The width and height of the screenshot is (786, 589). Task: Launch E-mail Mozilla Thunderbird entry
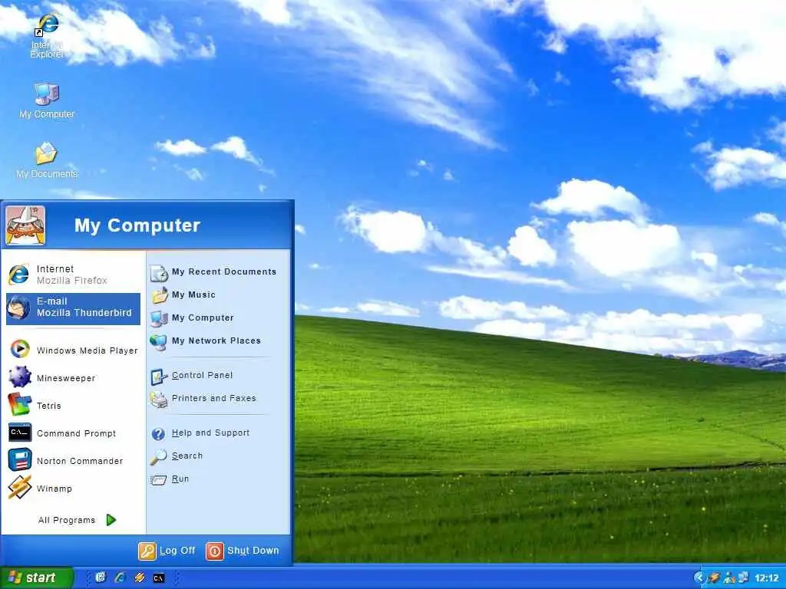point(73,308)
